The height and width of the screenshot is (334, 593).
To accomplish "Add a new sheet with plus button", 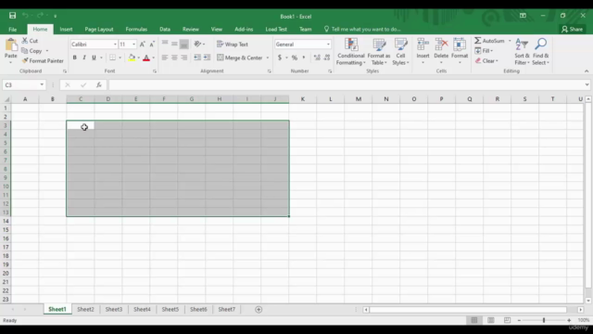I will (x=259, y=310).
